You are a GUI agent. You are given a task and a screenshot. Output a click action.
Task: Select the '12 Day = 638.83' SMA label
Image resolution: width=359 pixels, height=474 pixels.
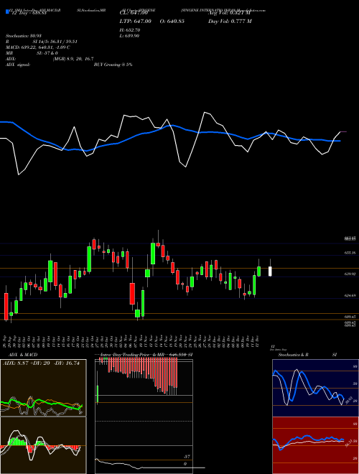pos(28,14)
